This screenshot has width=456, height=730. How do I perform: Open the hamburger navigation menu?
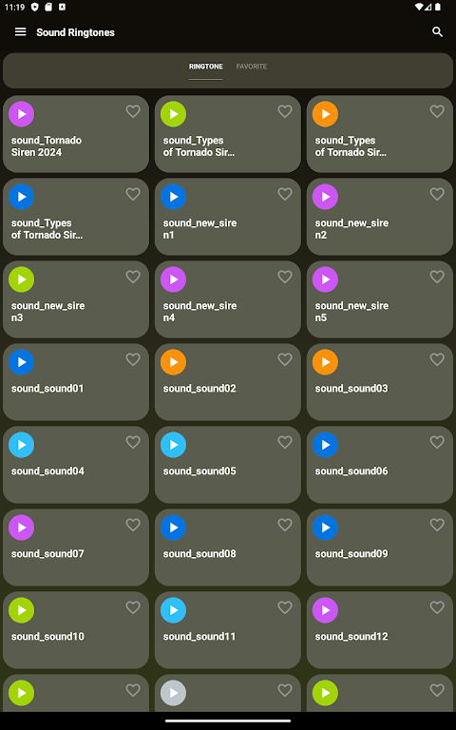click(21, 31)
